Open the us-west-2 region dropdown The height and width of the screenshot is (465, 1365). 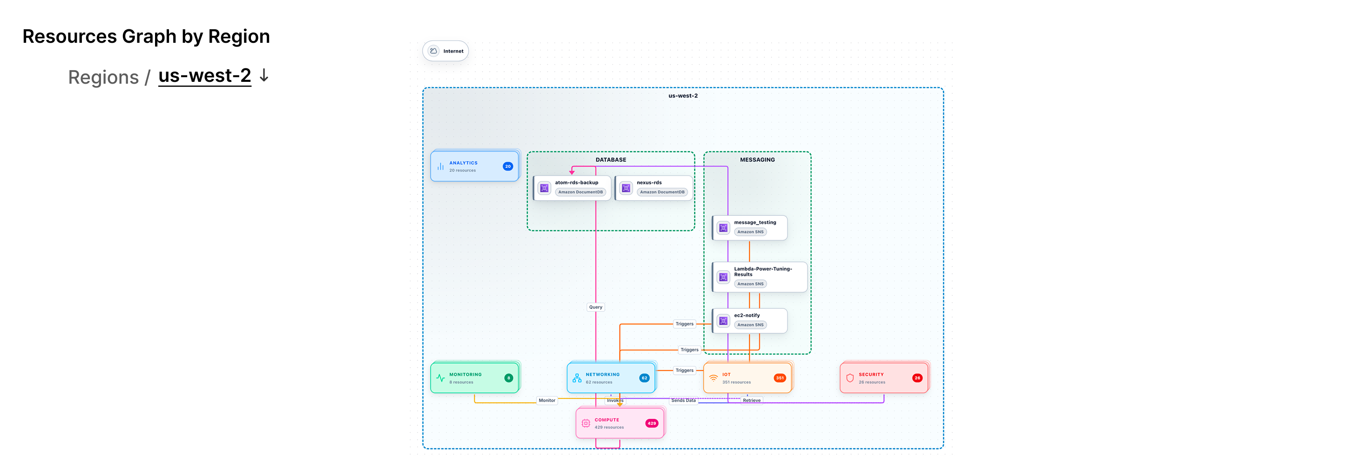[204, 76]
